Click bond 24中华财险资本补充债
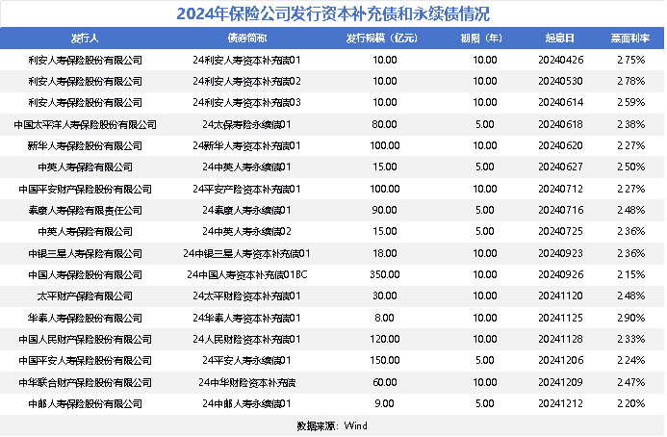The image size is (667, 437). (x=246, y=383)
